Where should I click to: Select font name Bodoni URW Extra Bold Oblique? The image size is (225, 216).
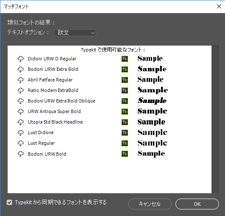tap(62, 101)
